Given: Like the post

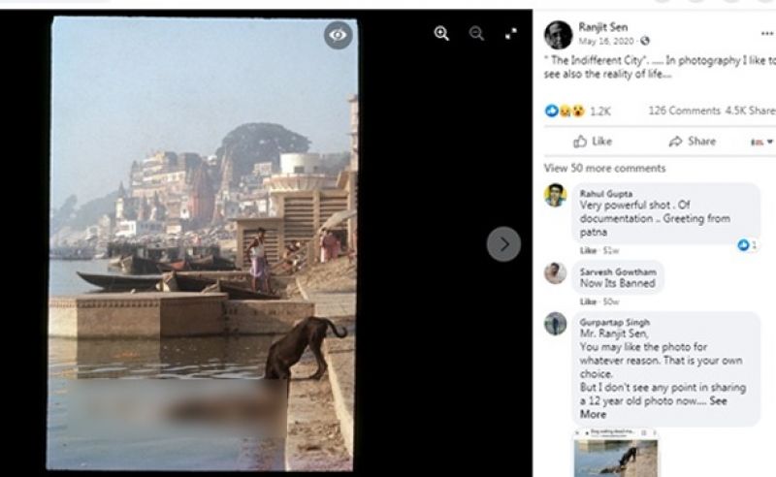Looking at the screenshot, I should coord(593,142).
